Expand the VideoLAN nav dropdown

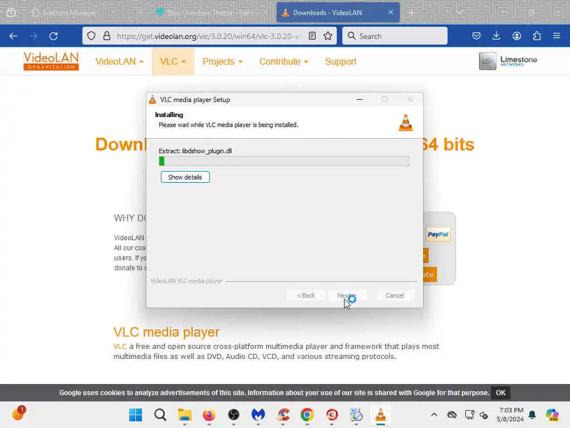click(x=119, y=61)
